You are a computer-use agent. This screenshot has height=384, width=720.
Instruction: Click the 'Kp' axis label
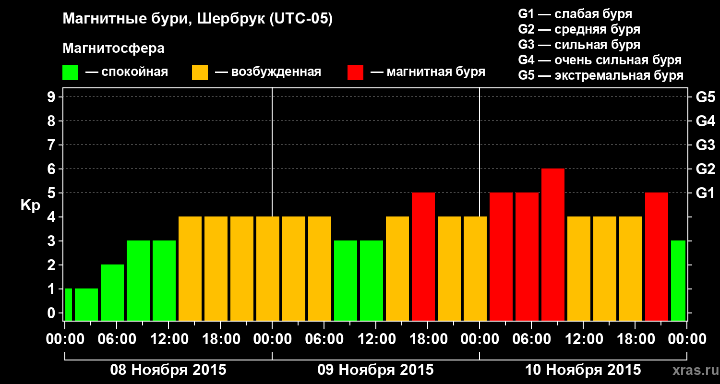coord(31,206)
